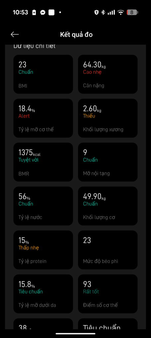Open the BMR 1375kcal card

click(x=43, y=162)
